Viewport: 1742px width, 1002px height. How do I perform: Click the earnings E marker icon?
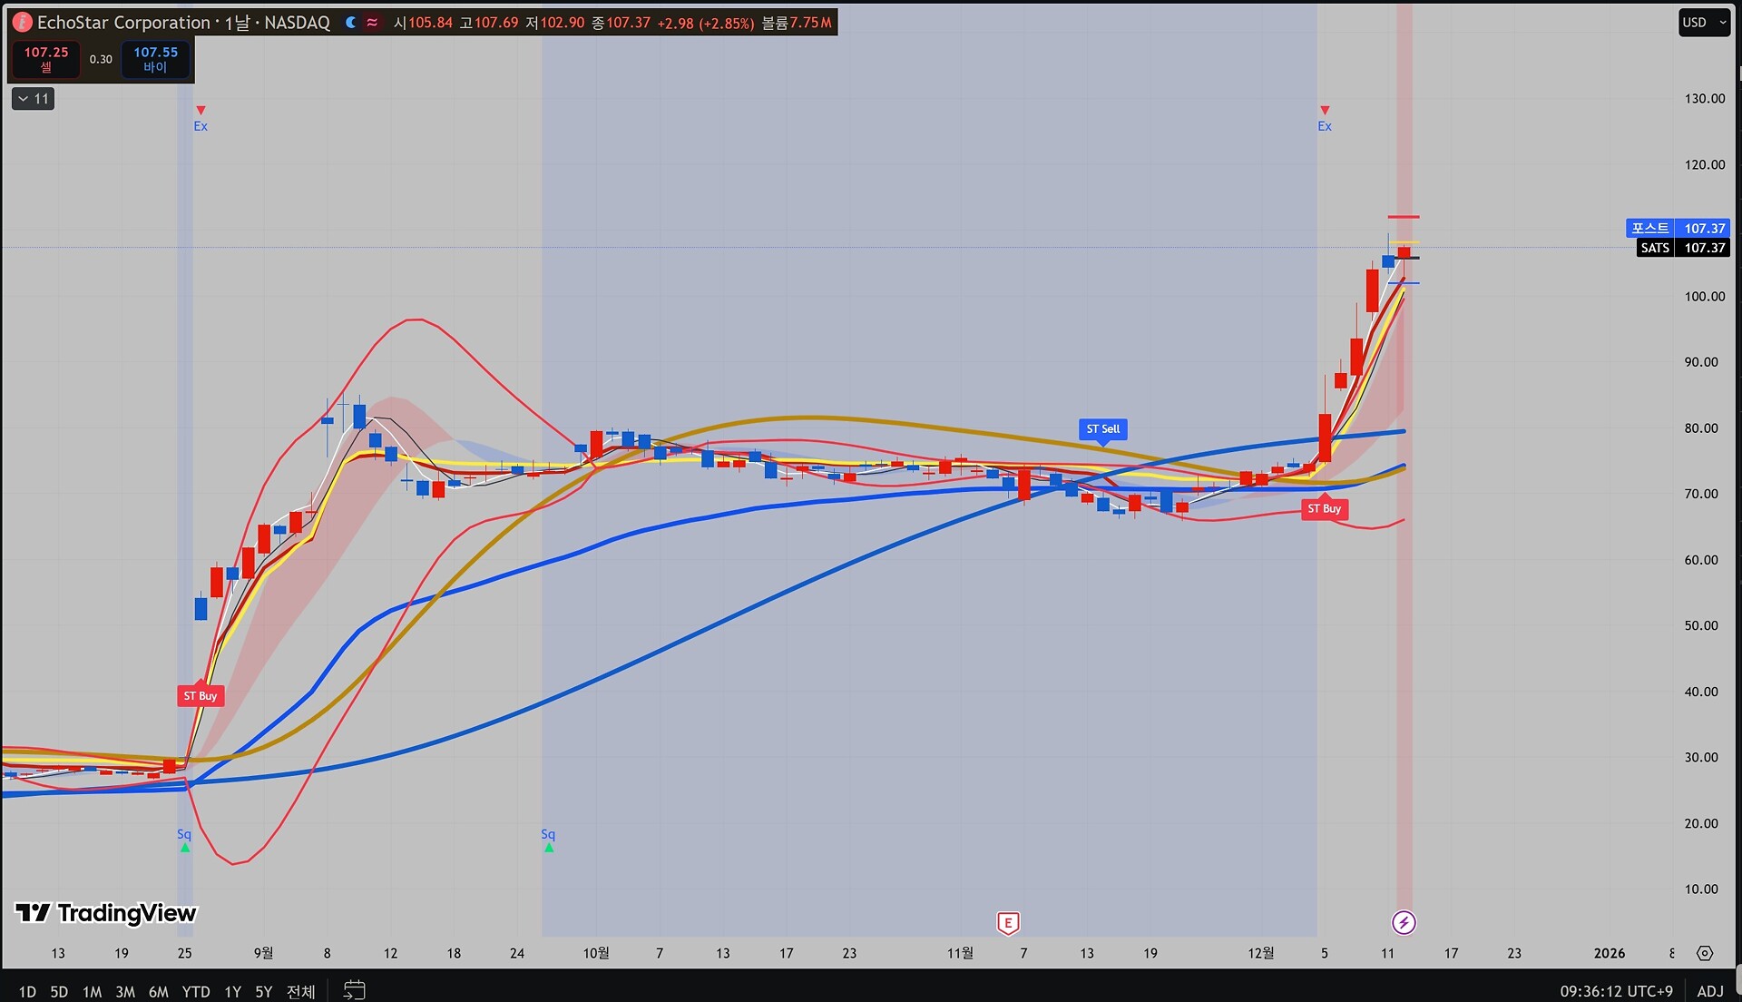click(1008, 923)
